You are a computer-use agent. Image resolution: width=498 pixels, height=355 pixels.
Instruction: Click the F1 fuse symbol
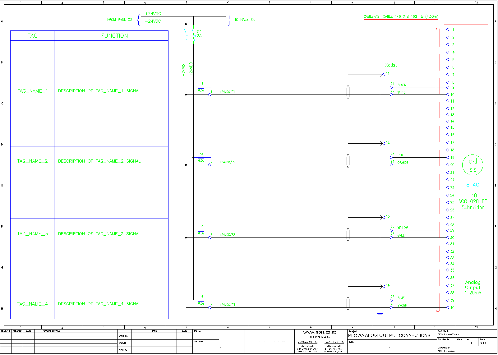201,87
